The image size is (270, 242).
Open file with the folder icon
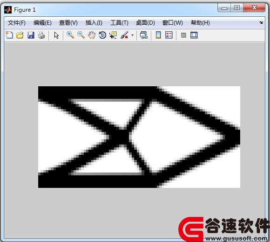coord(20,35)
